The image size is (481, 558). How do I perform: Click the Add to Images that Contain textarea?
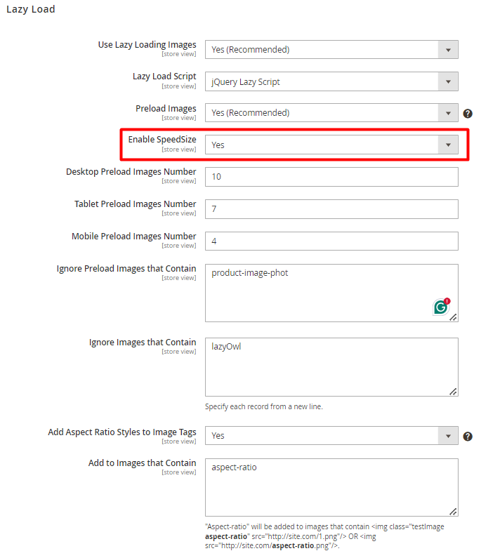pyautogui.click(x=331, y=487)
